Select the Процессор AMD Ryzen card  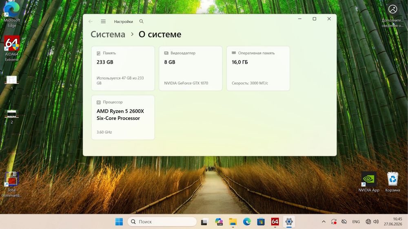pyautogui.click(x=123, y=117)
